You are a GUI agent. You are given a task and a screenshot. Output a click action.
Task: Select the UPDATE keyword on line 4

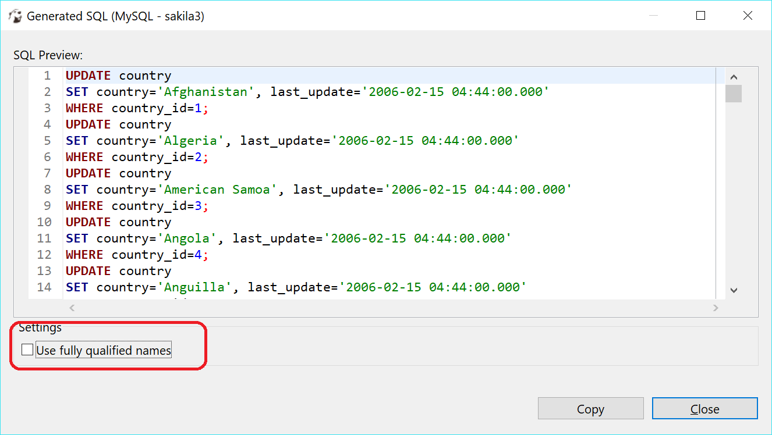tap(87, 124)
